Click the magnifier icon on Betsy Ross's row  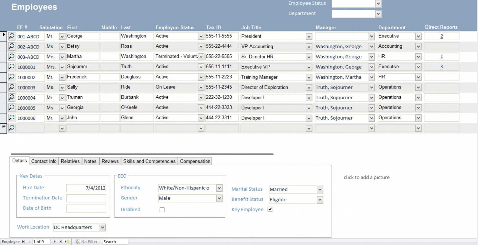pyautogui.click(x=11, y=46)
